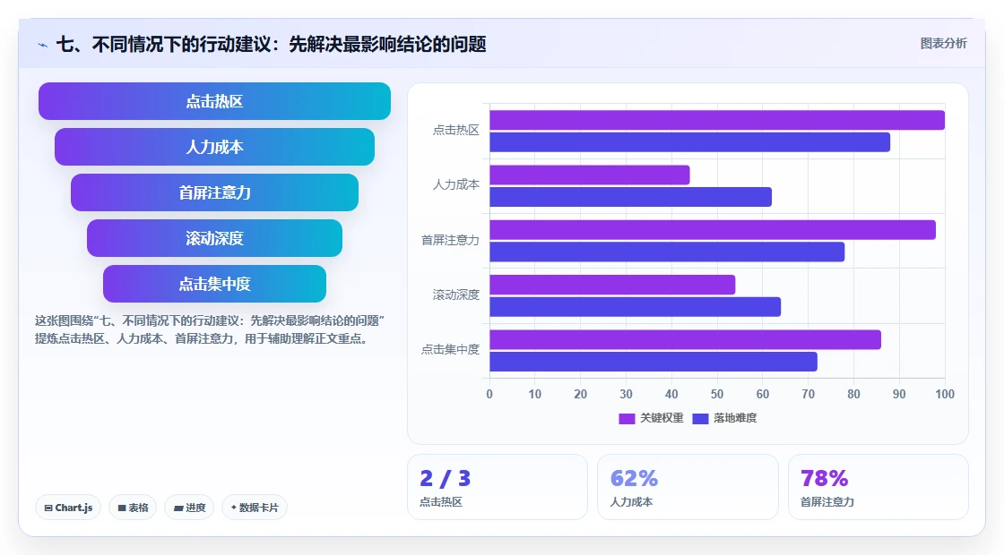This screenshot has height=555, width=1004.
Task: Click the 落地难度 bar for 点击热区
Action: pyautogui.click(x=689, y=142)
